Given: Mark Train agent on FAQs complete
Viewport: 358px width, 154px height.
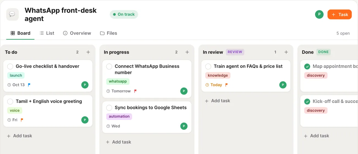Looking at the screenshot, I should (x=208, y=66).
